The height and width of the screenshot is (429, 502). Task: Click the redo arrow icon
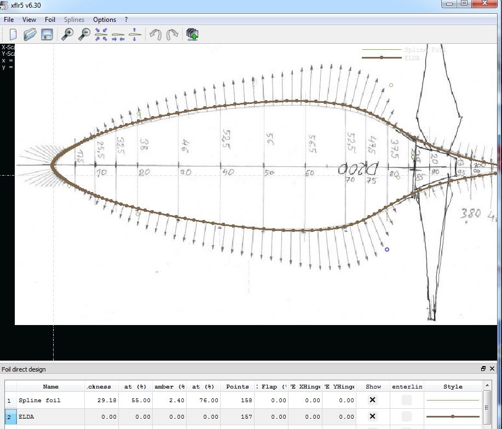[172, 34]
